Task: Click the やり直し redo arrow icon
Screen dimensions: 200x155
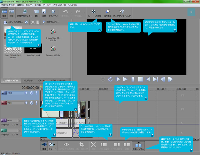Action: (x=78, y=12)
